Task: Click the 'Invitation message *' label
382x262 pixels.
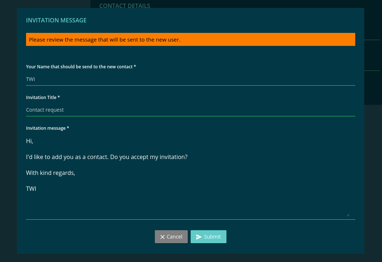Action: pos(47,128)
